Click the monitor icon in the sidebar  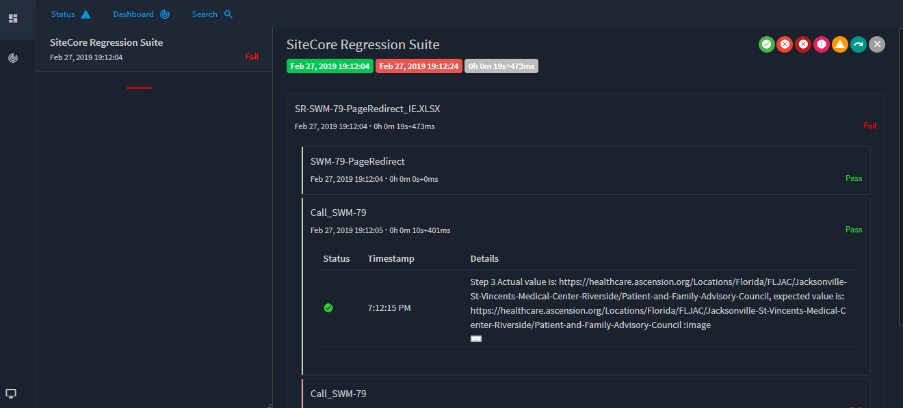pos(11,394)
